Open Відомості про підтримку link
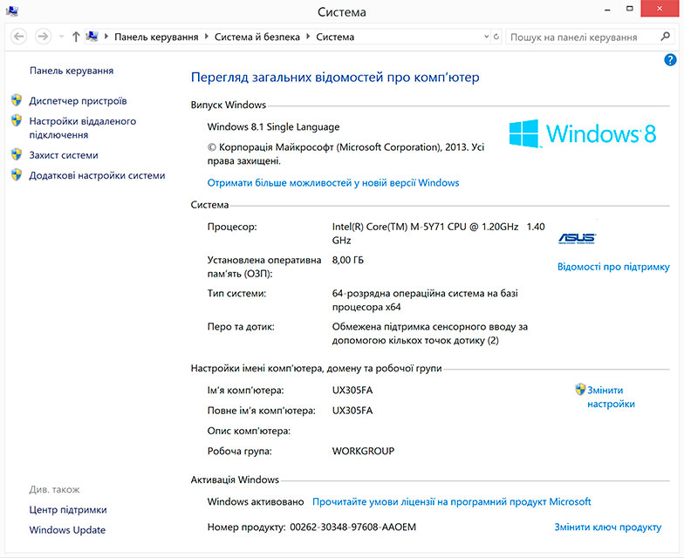This screenshot has width=684, height=558. (613, 267)
